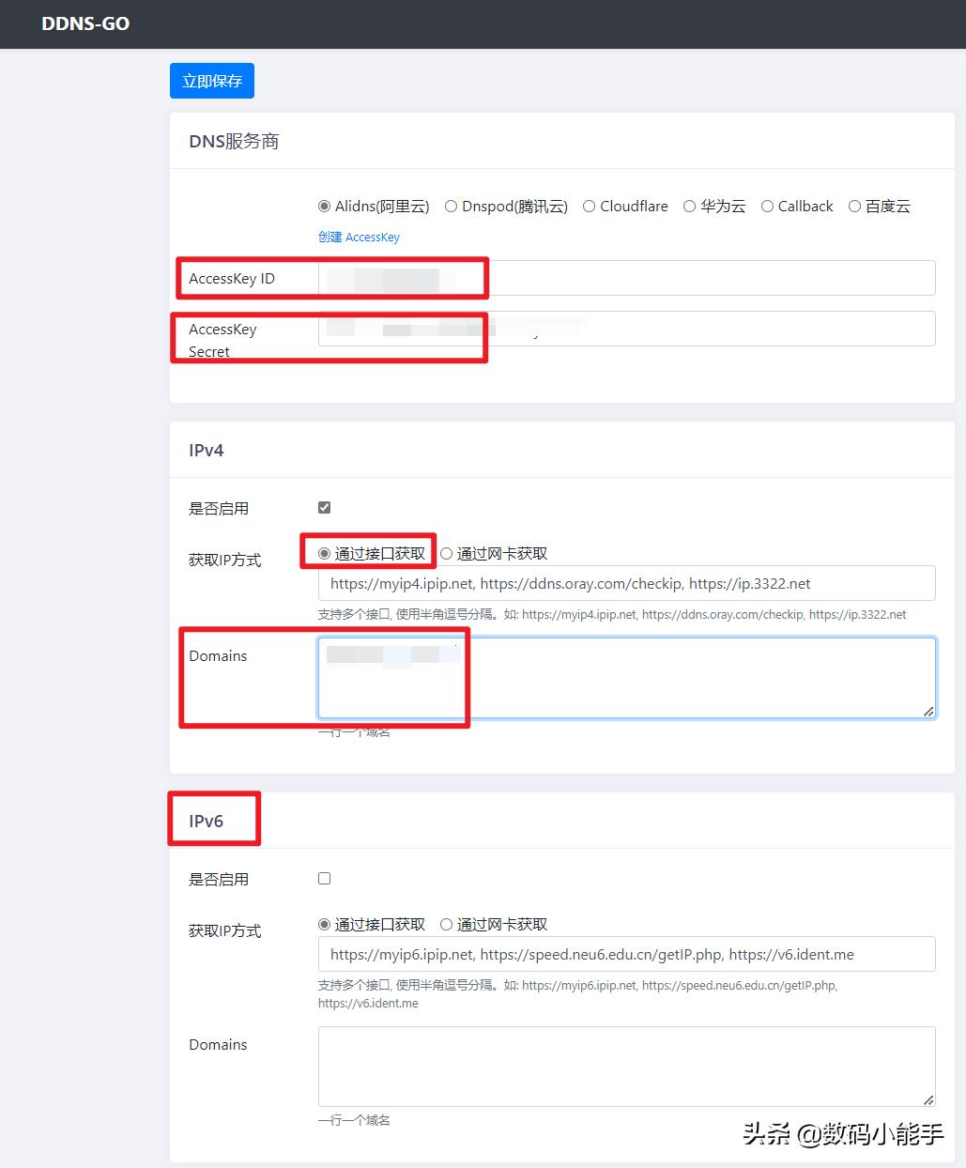966x1168 pixels.
Task: Click the AccessKey ID input field
Action: point(563,278)
